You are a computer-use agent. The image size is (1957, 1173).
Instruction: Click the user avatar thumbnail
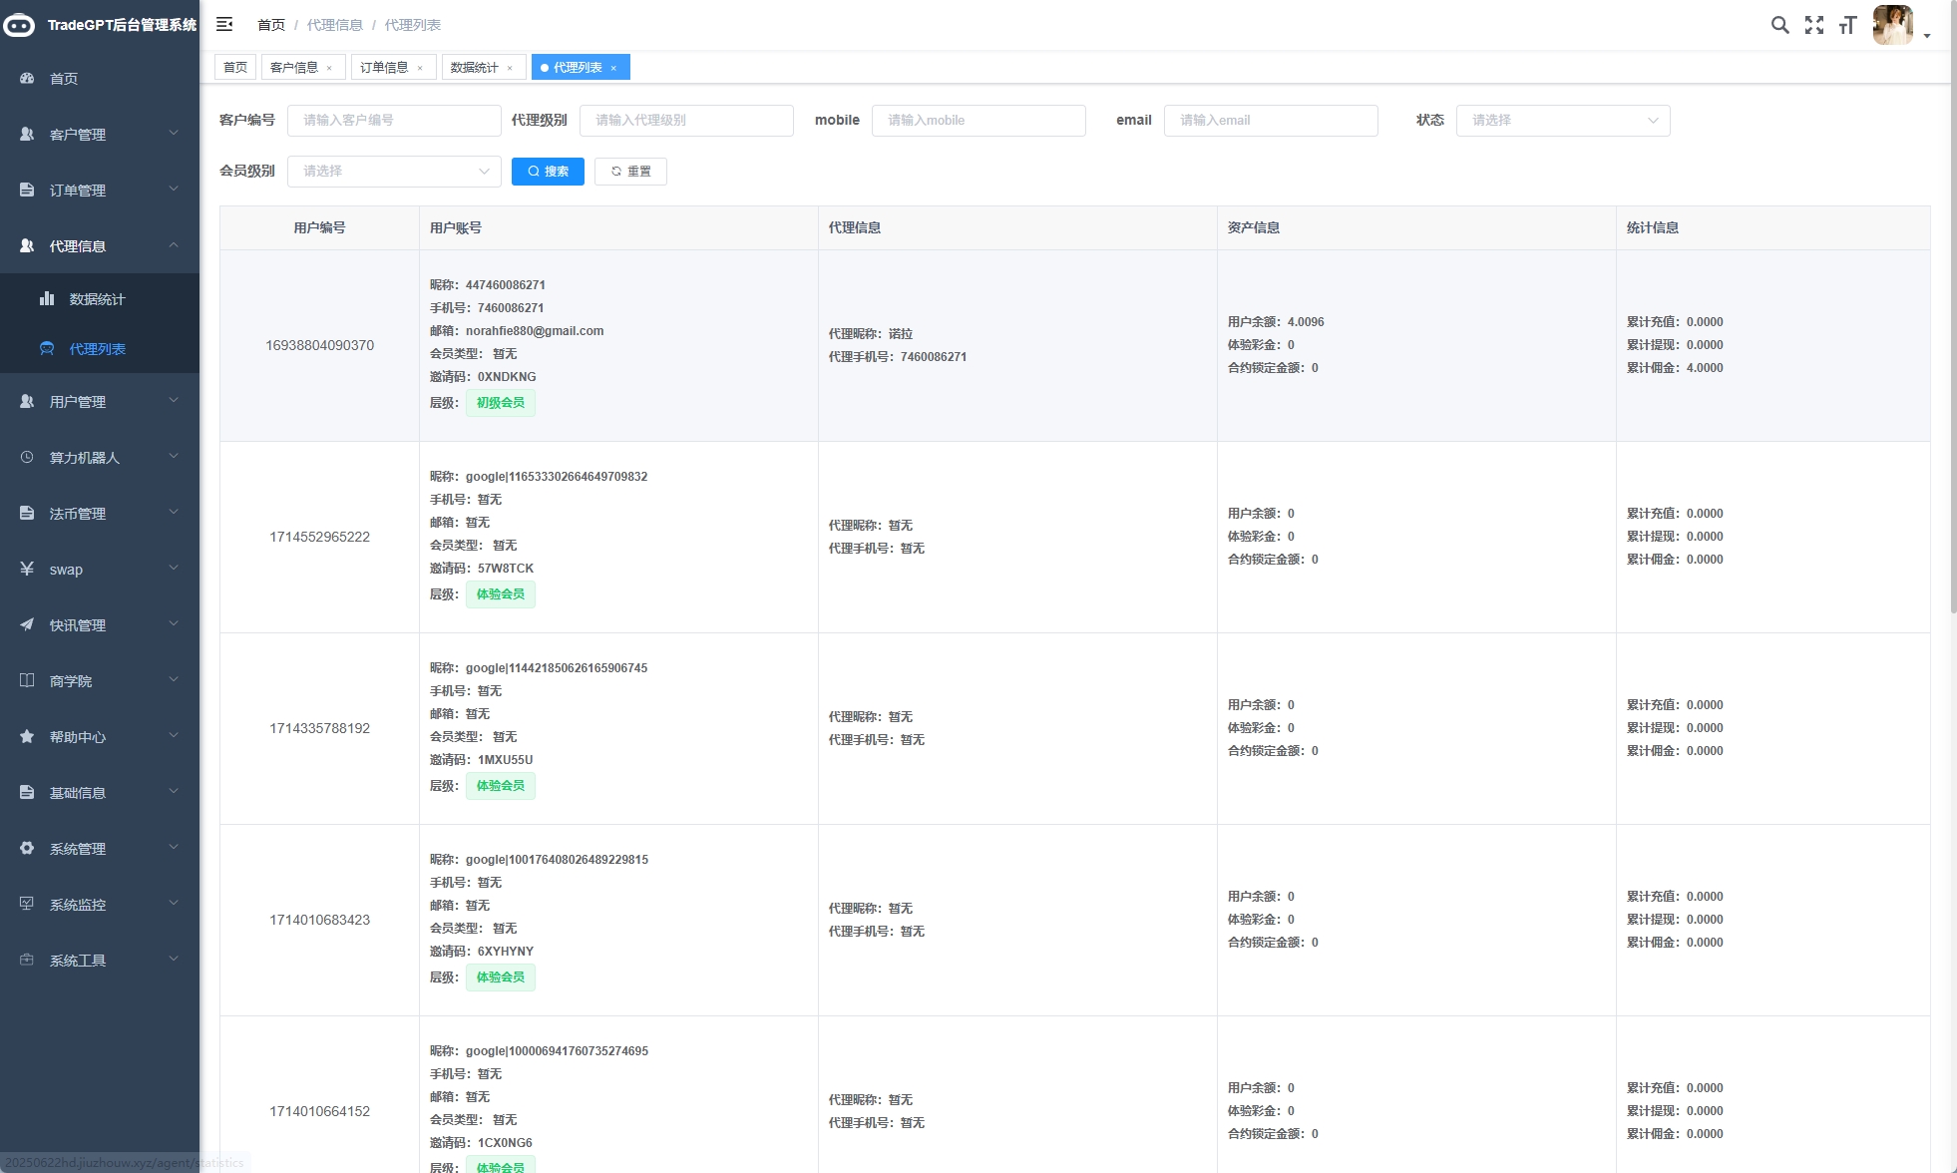[1892, 25]
